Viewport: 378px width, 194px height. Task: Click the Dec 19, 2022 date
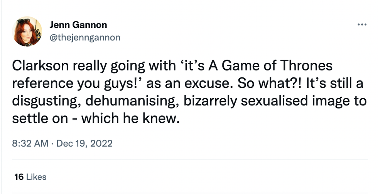84,144
